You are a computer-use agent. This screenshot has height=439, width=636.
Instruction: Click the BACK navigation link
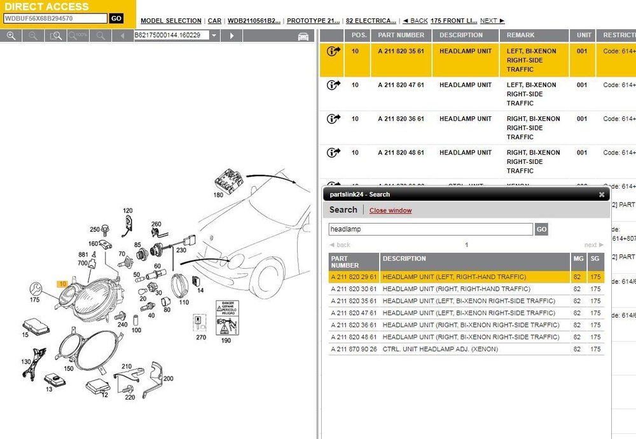tap(415, 21)
